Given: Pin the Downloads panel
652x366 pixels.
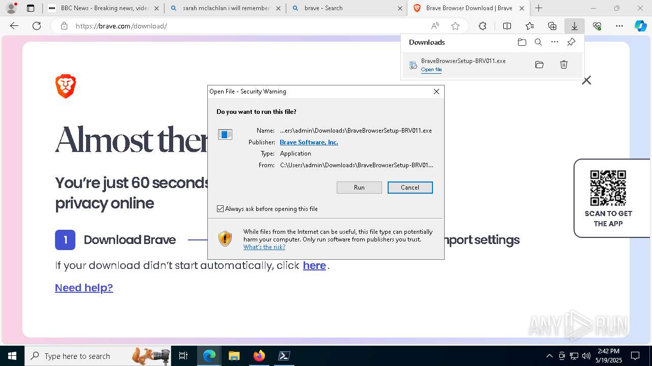Looking at the screenshot, I should point(571,42).
